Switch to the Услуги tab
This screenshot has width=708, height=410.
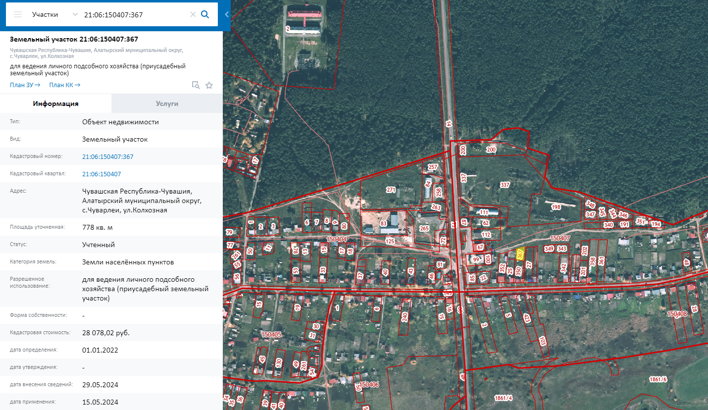167,103
